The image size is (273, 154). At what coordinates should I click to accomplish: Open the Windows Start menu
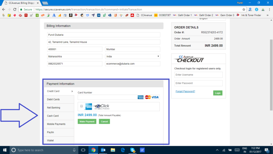(x=5, y=150)
